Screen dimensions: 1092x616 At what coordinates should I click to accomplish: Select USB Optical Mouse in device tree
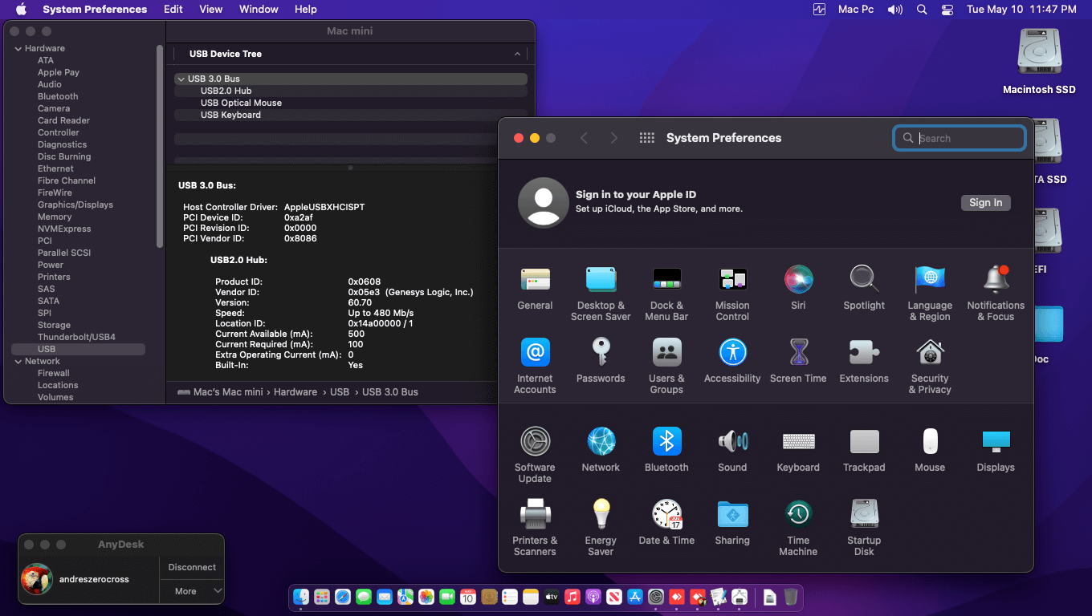pos(241,103)
